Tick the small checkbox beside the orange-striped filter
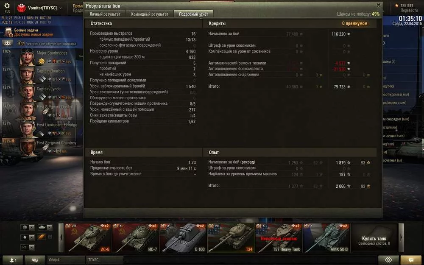 point(50,237)
